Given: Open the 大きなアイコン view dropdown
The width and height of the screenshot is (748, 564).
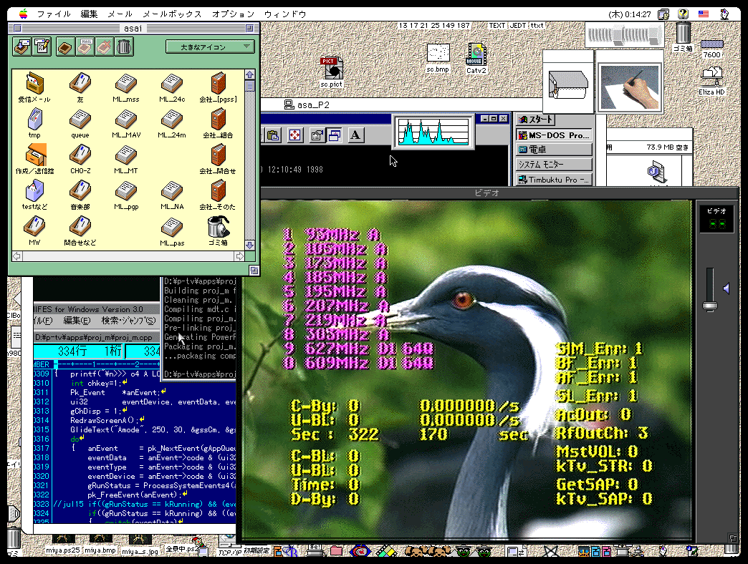Looking at the screenshot, I should coord(210,47).
